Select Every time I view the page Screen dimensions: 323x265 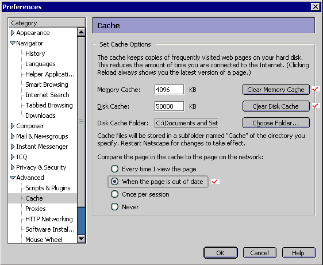[x=114, y=169]
